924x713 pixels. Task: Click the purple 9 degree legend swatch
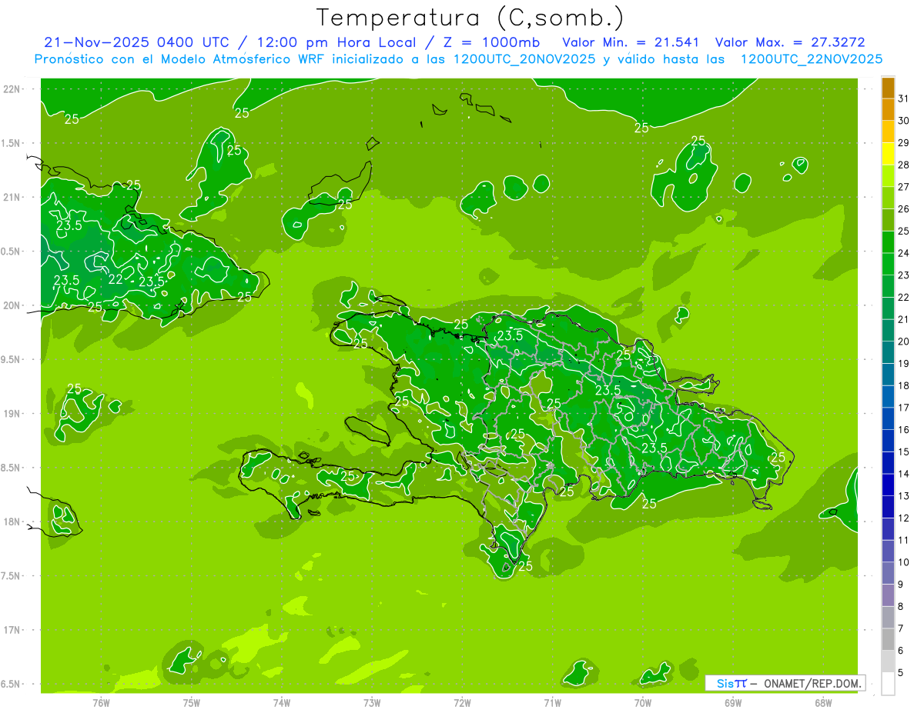coord(888,573)
